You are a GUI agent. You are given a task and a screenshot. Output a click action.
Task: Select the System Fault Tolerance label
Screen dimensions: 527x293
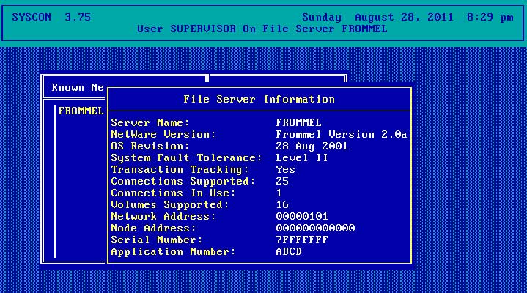[x=186, y=158]
